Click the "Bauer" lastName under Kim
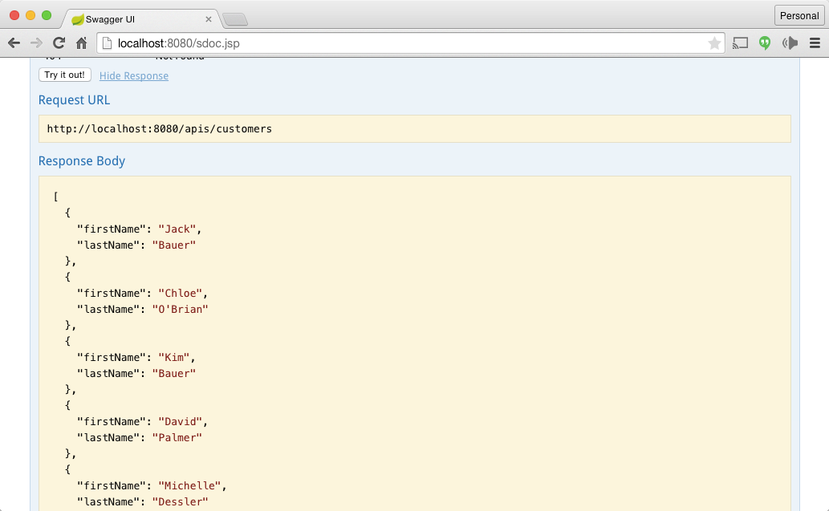The height and width of the screenshot is (511, 829). click(x=174, y=373)
